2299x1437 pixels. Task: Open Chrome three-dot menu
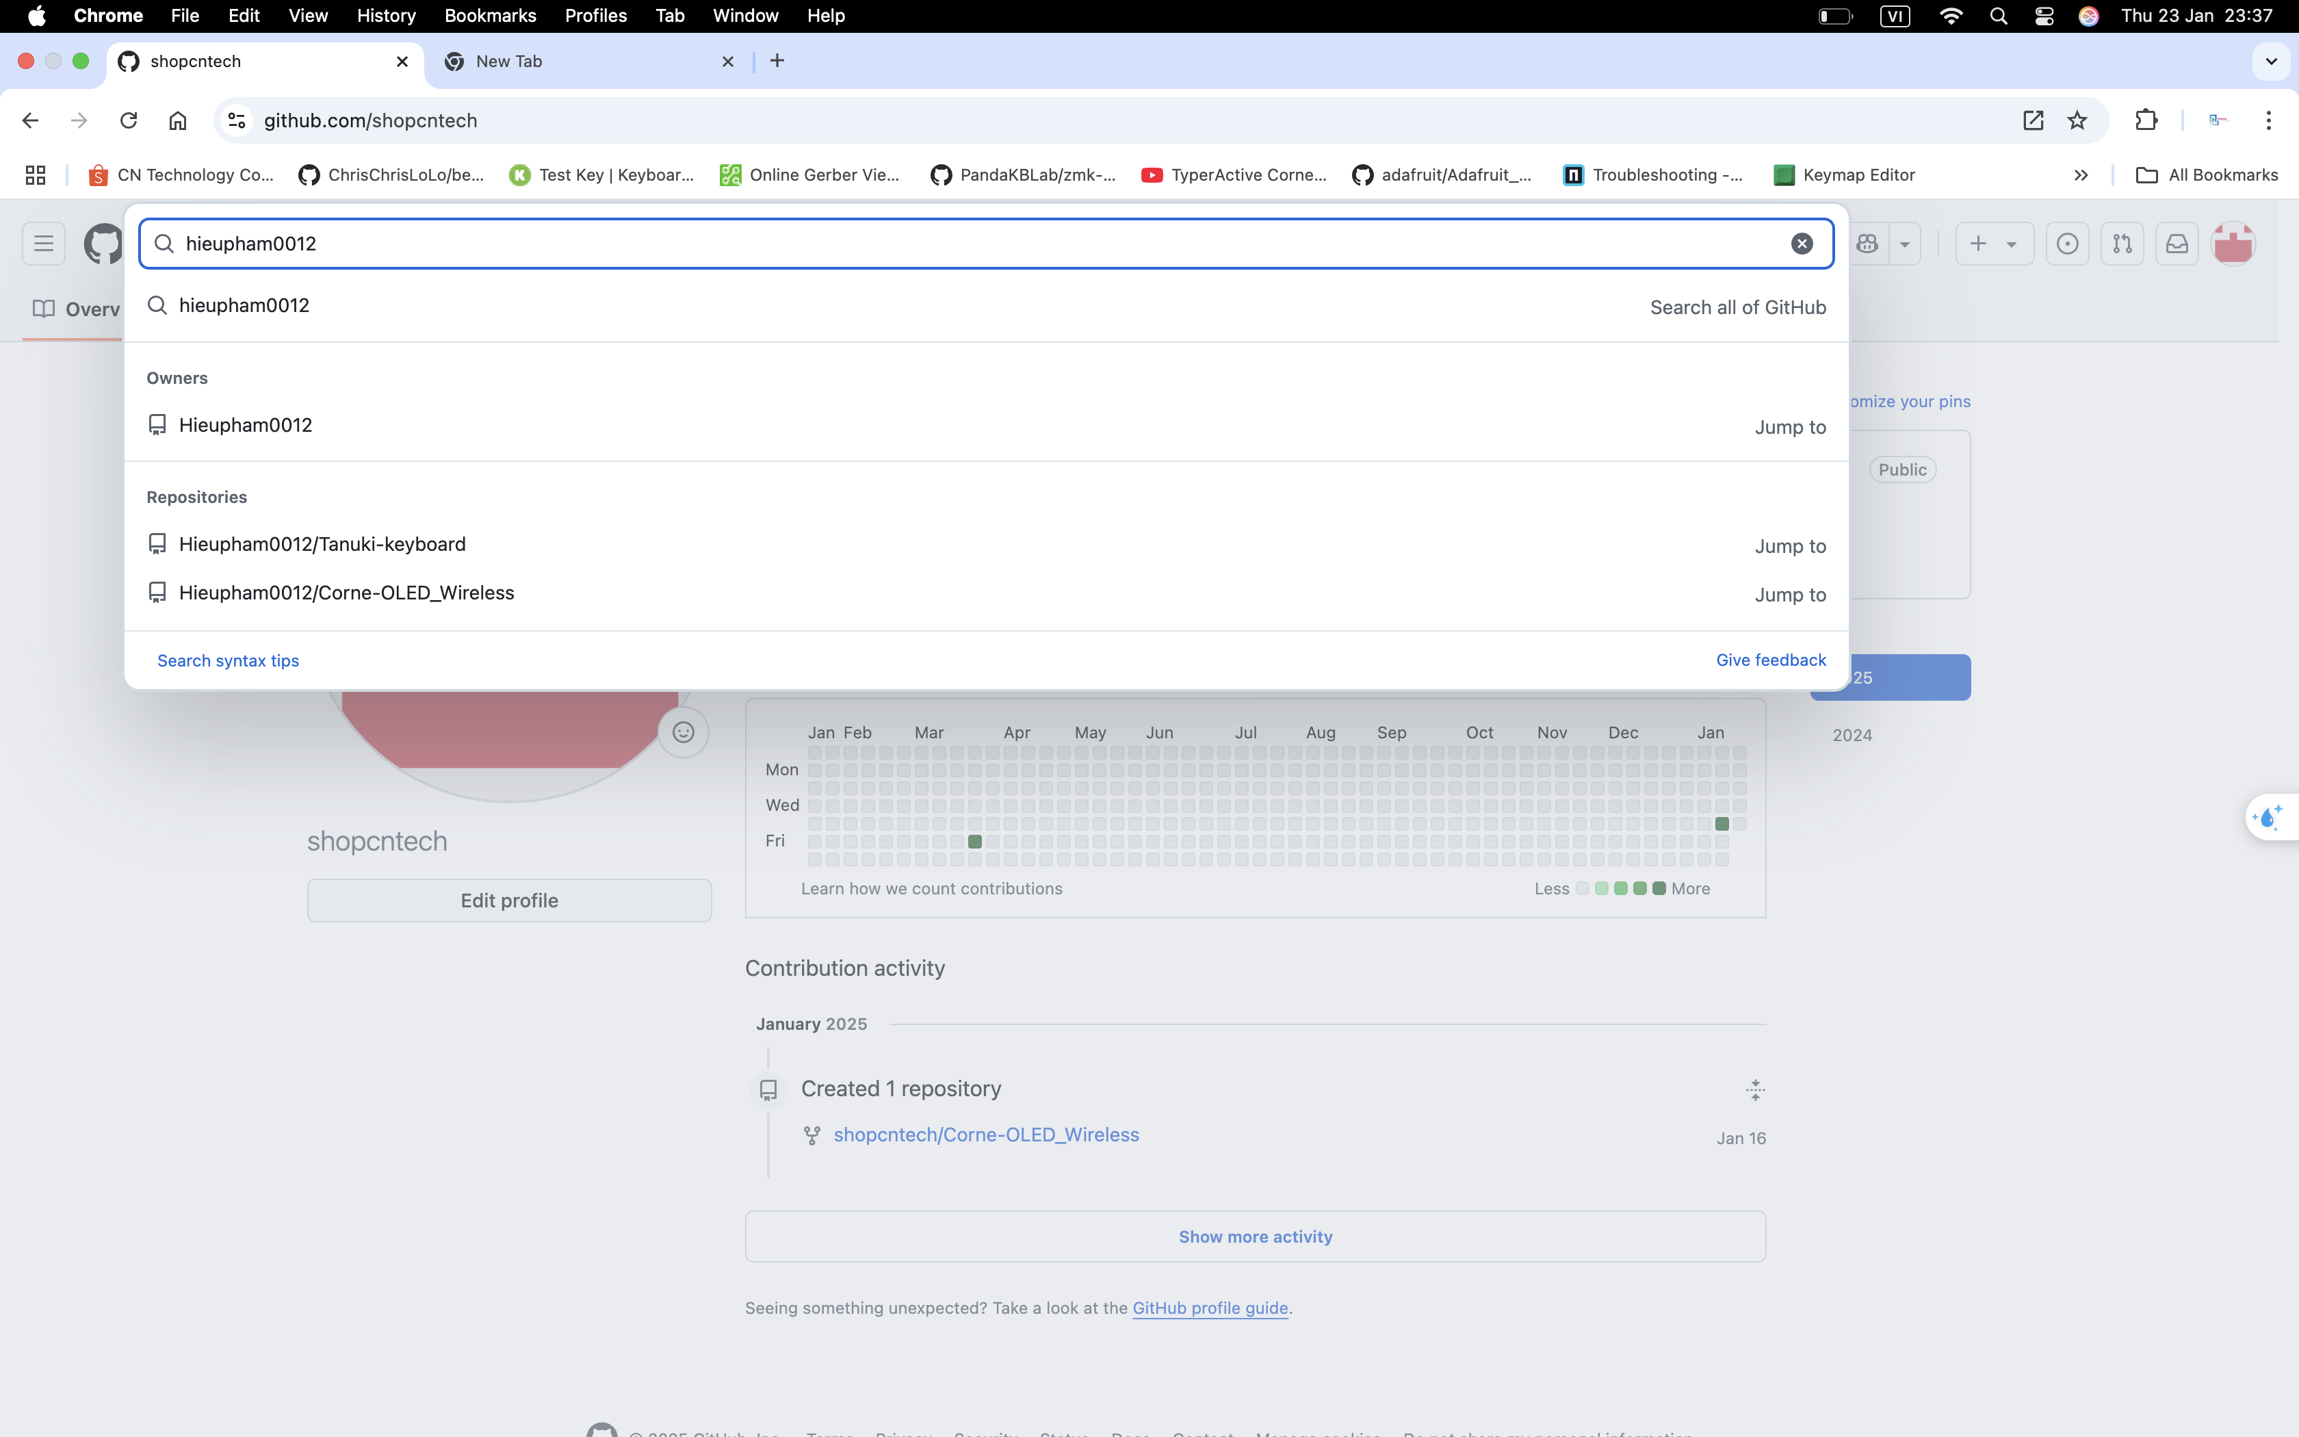(x=2269, y=120)
